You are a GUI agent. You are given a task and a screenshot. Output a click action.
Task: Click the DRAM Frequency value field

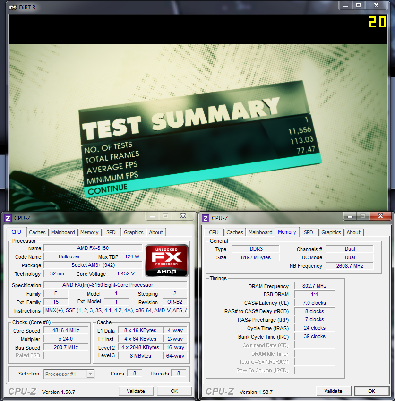[x=314, y=286]
